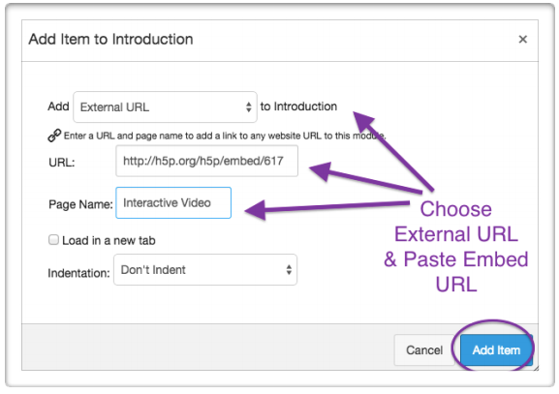Click the arrows icon on the Indentation select
This screenshot has width=559, height=394.
click(x=289, y=270)
